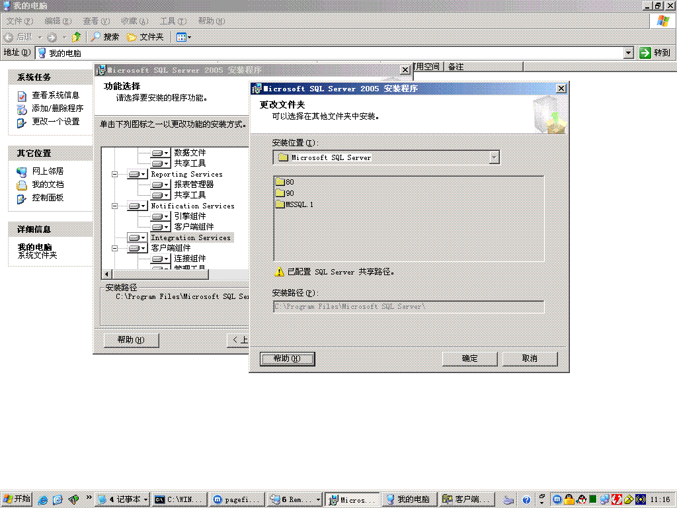This screenshot has width=677, height=508.
Task: Launch Internet Explorer from quick launch
Action: pos(43,500)
